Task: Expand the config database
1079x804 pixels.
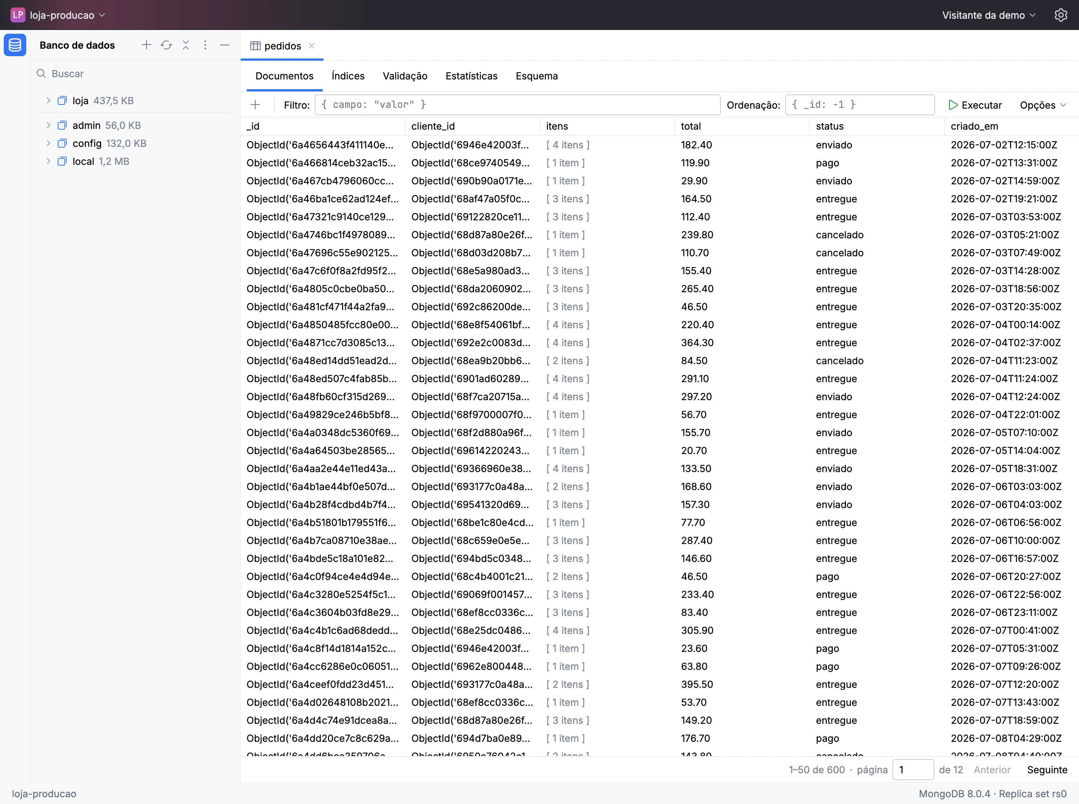Action: (48, 143)
